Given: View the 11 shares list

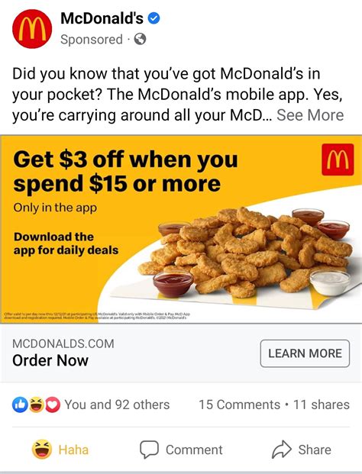Looking at the screenshot, I should pos(322,405).
